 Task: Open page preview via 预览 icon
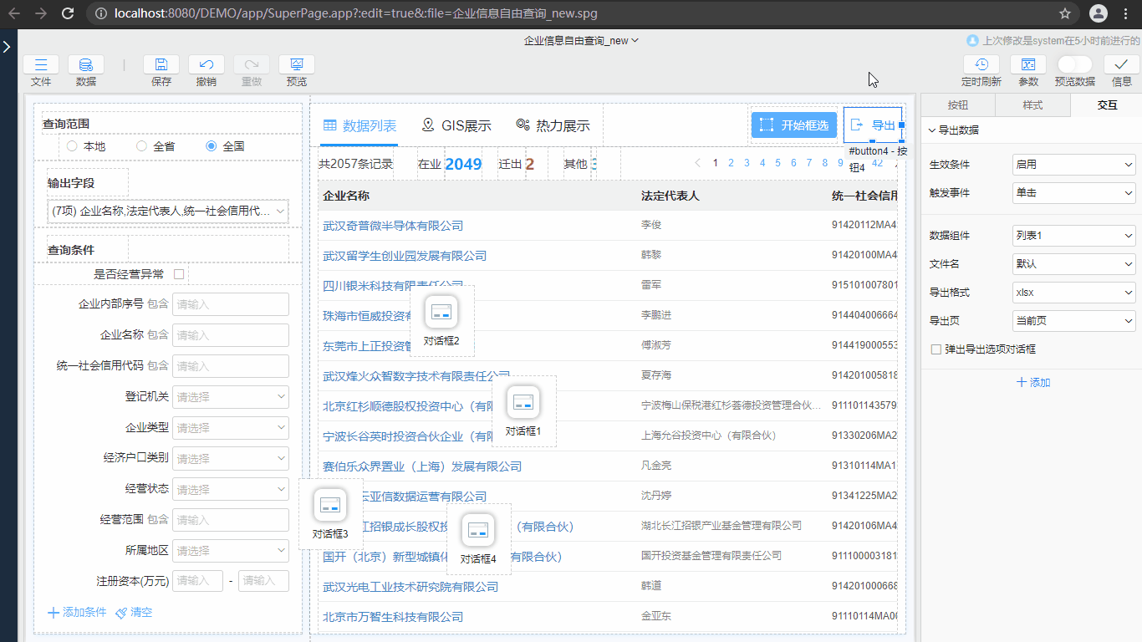[296, 64]
